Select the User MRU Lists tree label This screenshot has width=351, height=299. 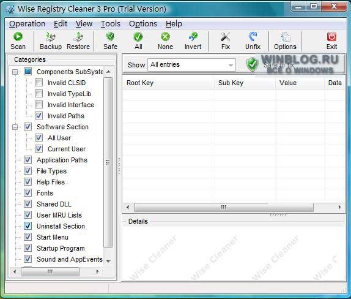point(59,215)
